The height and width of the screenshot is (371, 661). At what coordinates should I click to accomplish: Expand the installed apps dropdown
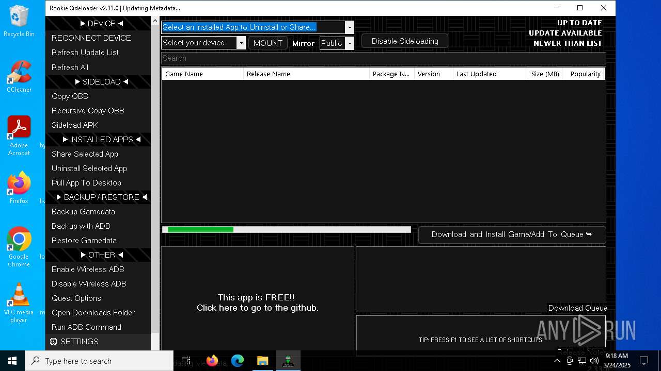pos(350,27)
